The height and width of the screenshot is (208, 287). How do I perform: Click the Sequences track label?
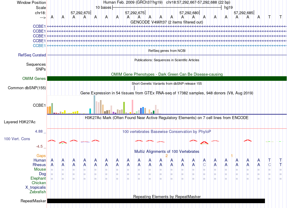point(36,64)
